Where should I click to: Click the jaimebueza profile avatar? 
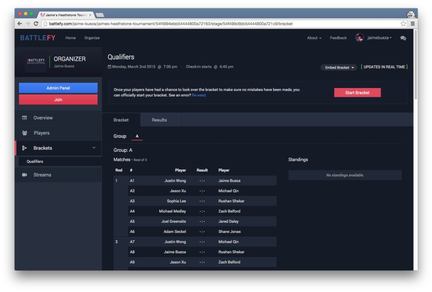pos(359,37)
